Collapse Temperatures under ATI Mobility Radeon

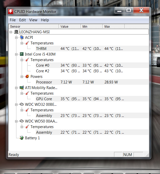pos(22,93)
